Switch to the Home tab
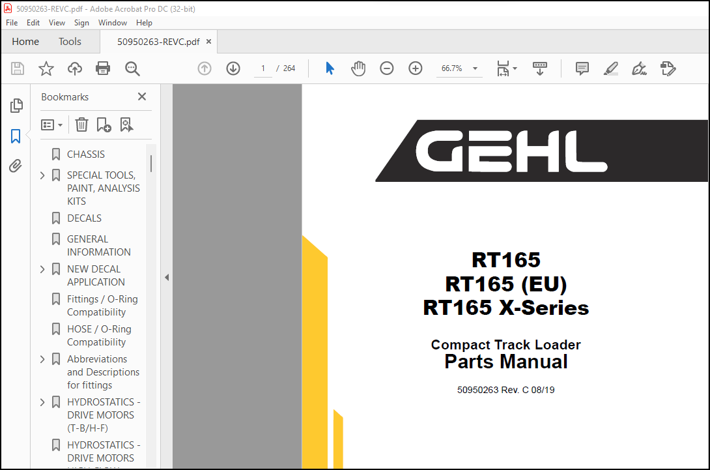 [x=25, y=42]
